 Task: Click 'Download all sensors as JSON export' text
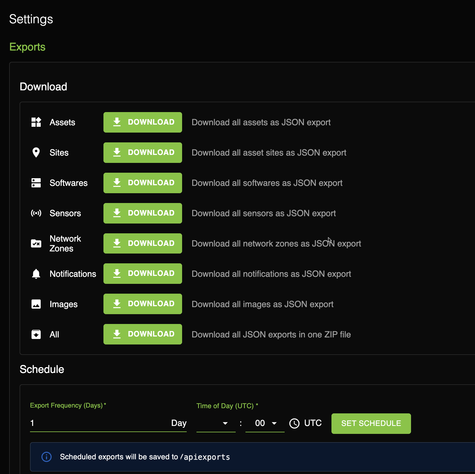[264, 213]
